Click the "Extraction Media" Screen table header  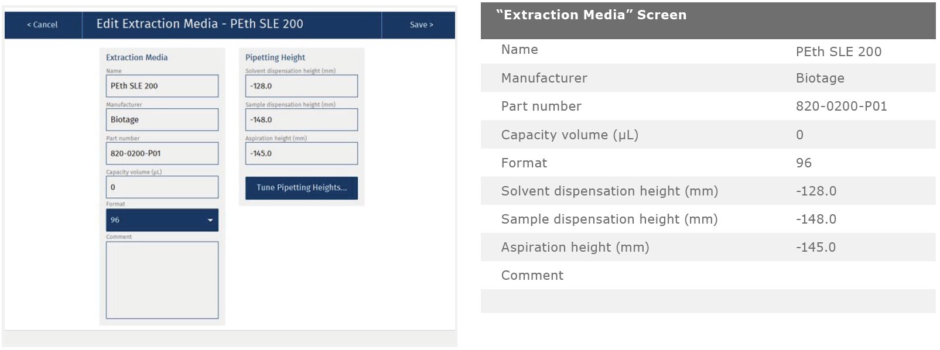click(591, 15)
